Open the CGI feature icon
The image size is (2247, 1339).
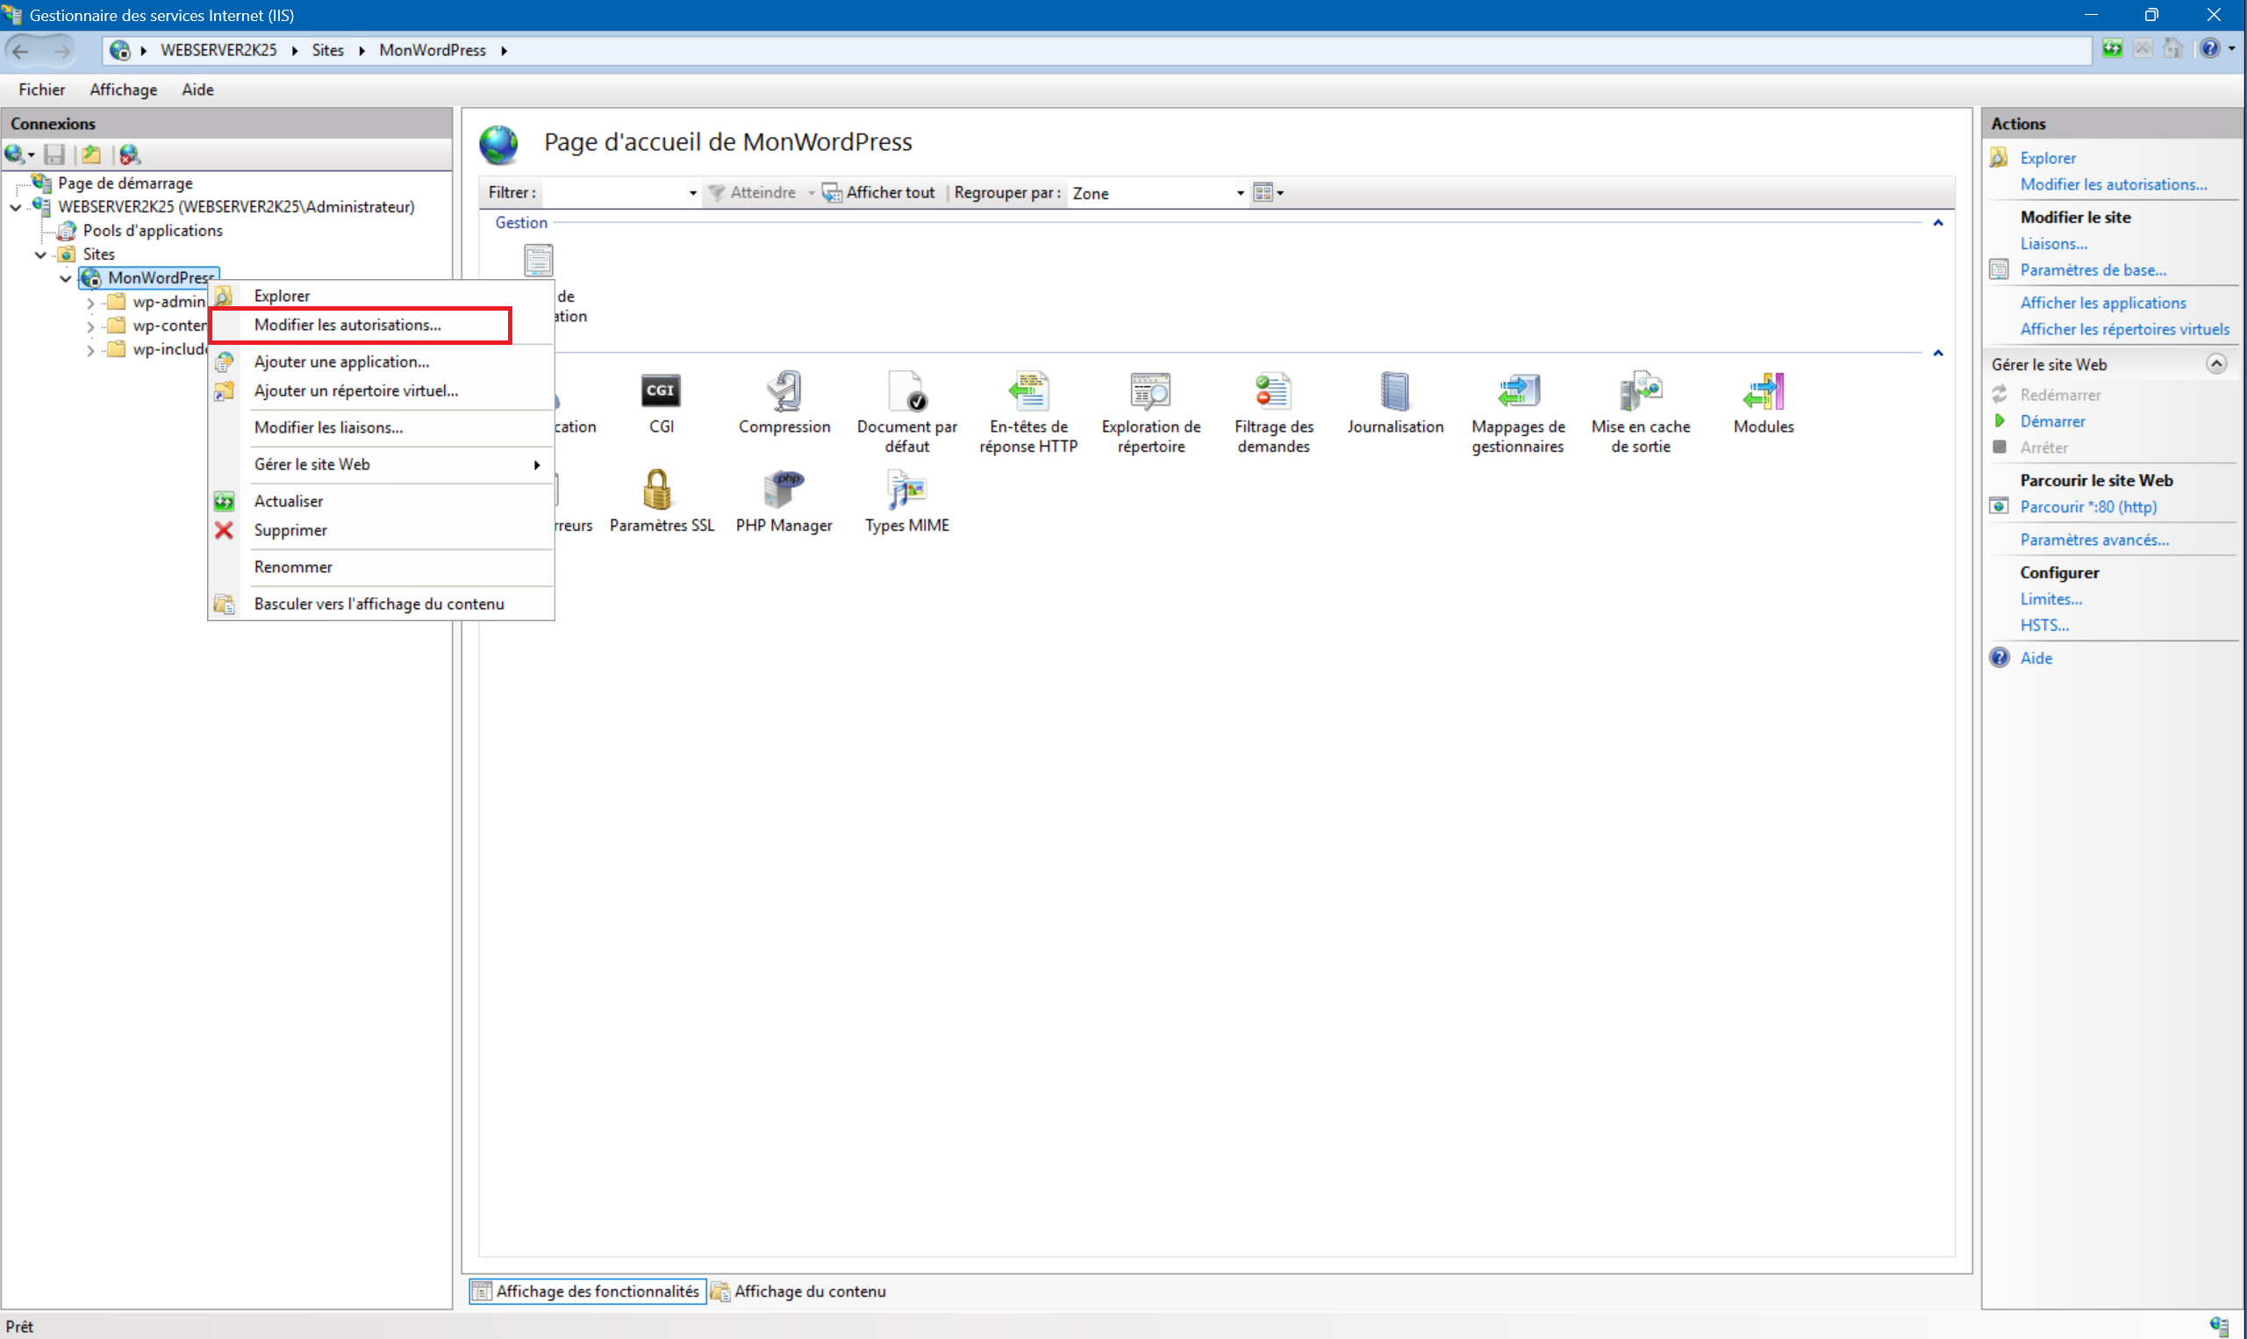(x=662, y=391)
